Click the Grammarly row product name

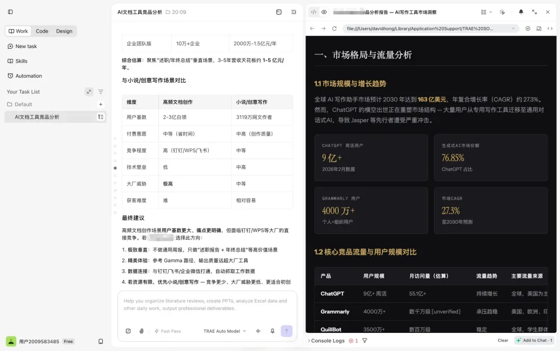(x=334, y=312)
